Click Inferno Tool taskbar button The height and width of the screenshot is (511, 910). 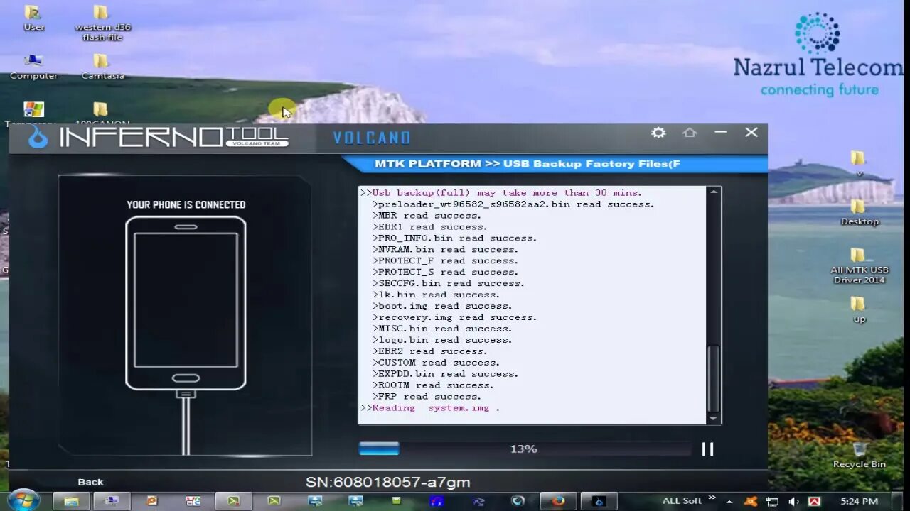(599, 501)
